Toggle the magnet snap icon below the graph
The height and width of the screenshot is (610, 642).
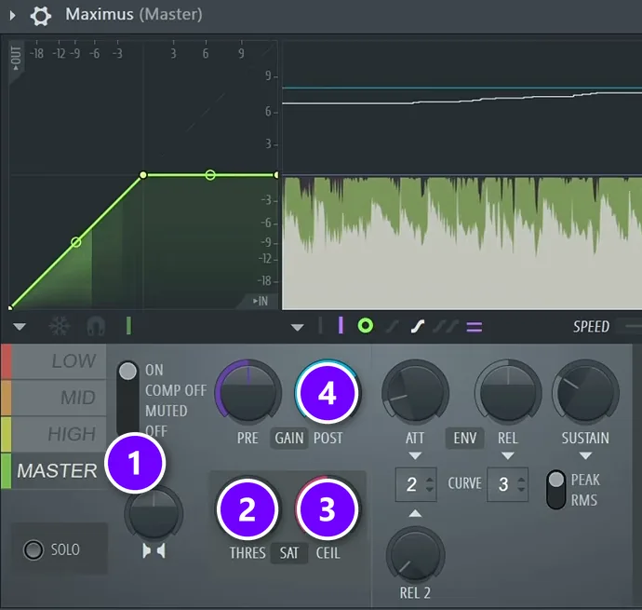point(96,327)
